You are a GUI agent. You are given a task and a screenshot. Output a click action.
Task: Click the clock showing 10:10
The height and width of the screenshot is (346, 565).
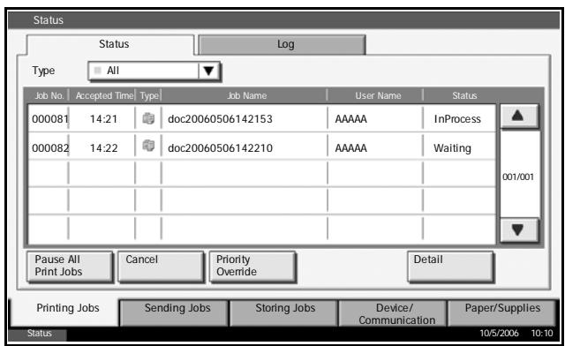[542, 333]
